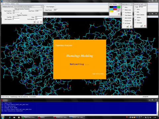Click the Color Palette title-bar button

[x=120, y=4]
